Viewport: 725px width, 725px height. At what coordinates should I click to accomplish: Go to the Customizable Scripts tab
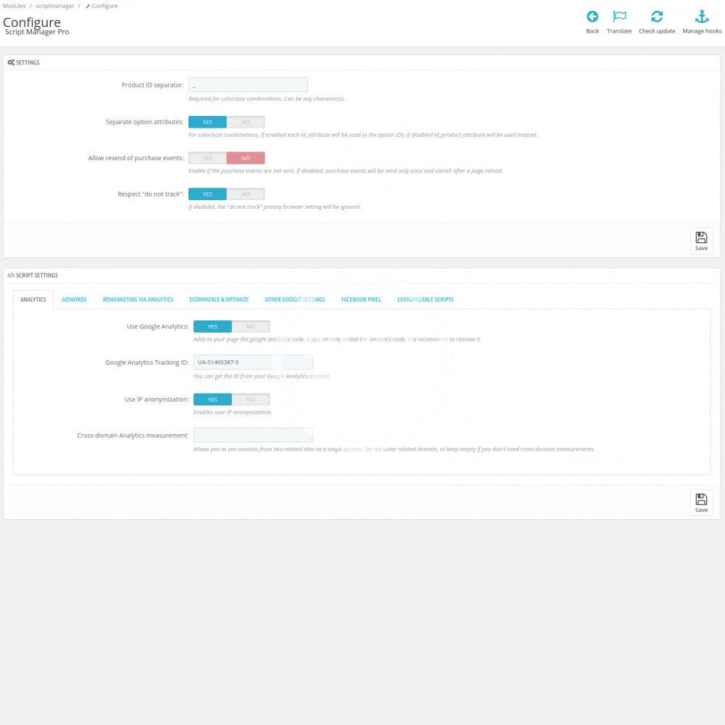(426, 299)
